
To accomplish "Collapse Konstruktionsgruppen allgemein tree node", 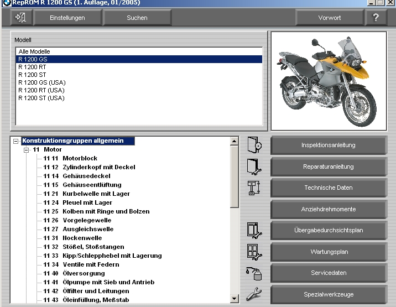I will (15, 141).
